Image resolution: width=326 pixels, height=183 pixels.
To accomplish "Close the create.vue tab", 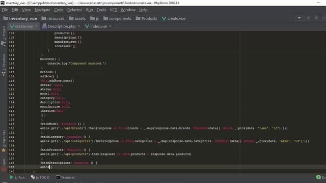I will pos(36,26).
